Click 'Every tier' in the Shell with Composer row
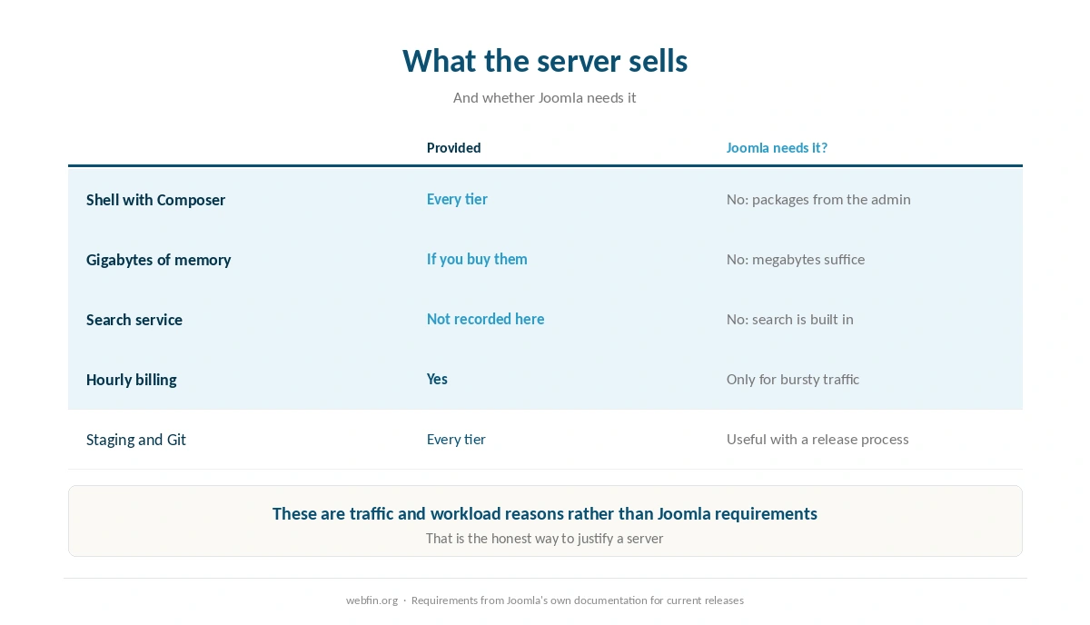Image resolution: width=1090 pixels, height=625 pixels. (457, 199)
